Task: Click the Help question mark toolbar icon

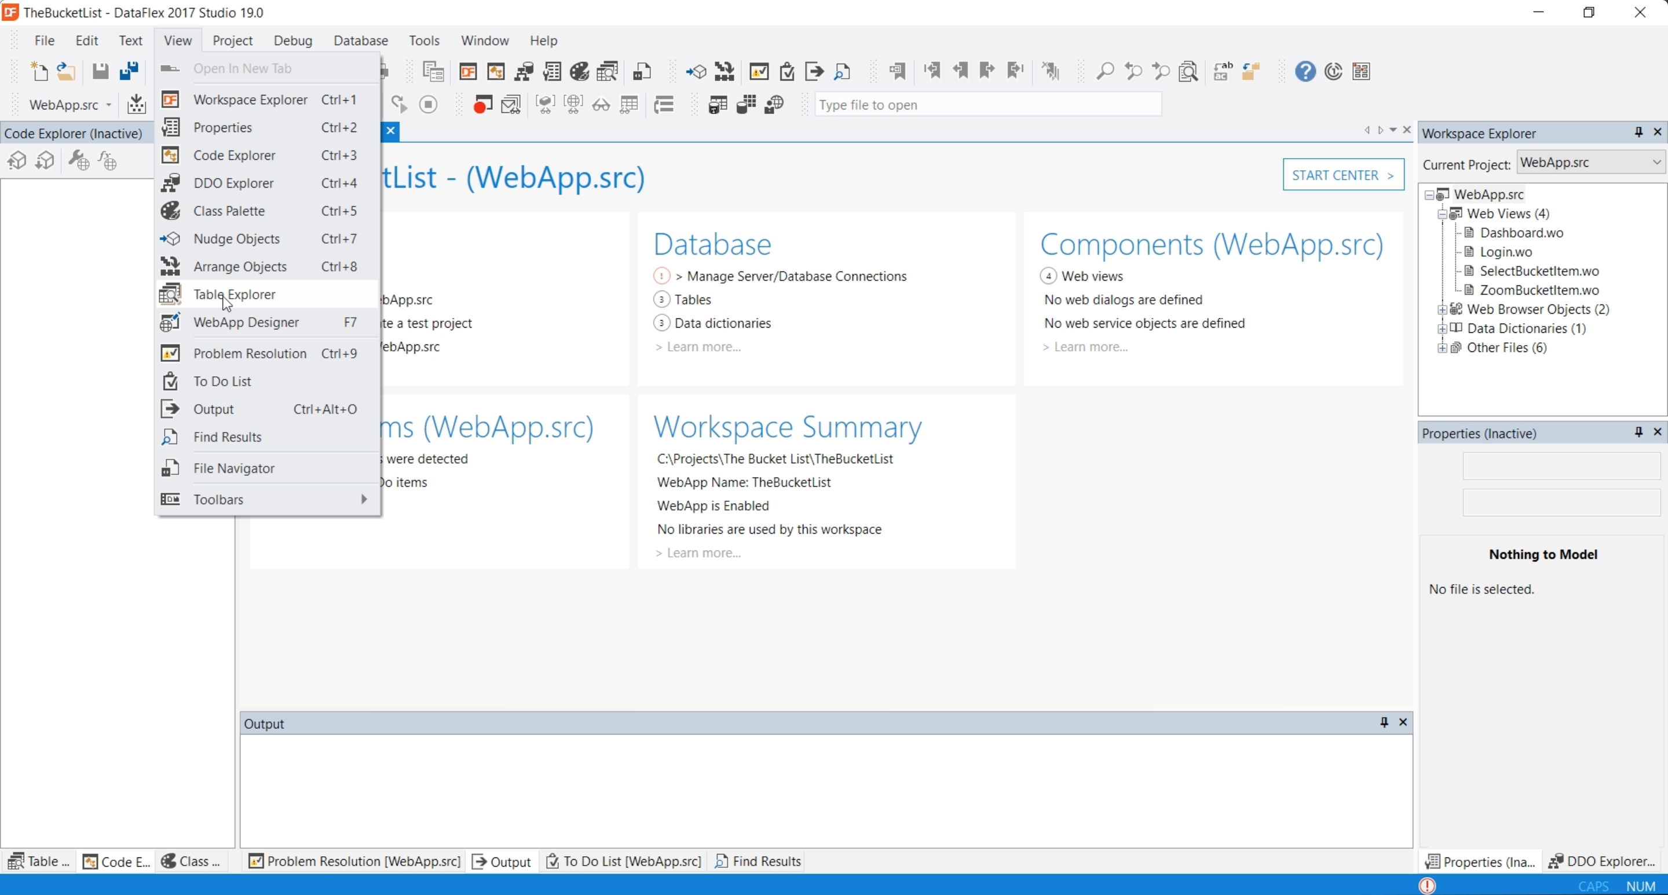Action: tap(1305, 71)
